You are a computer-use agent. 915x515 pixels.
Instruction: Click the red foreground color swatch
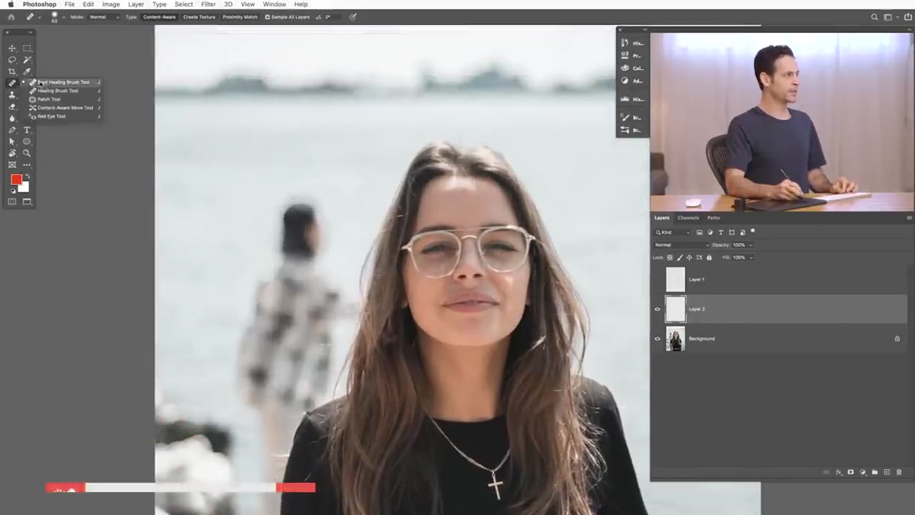16,179
